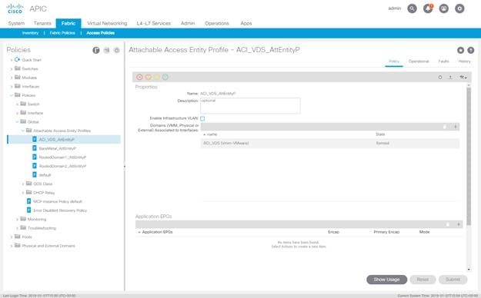
Task: Click the critical faults red circle icon
Action: [x=139, y=77]
